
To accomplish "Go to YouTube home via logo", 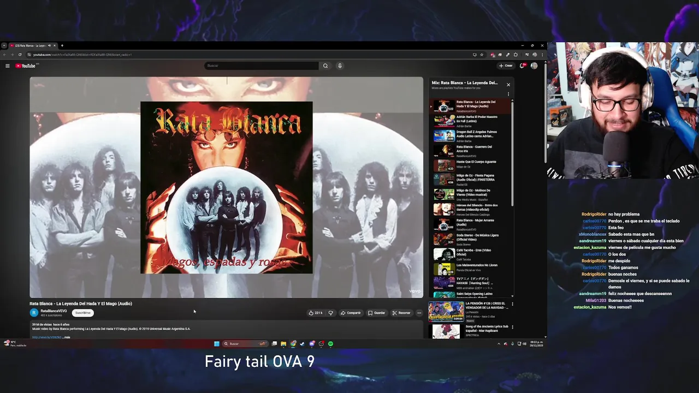I will pyautogui.click(x=25, y=66).
